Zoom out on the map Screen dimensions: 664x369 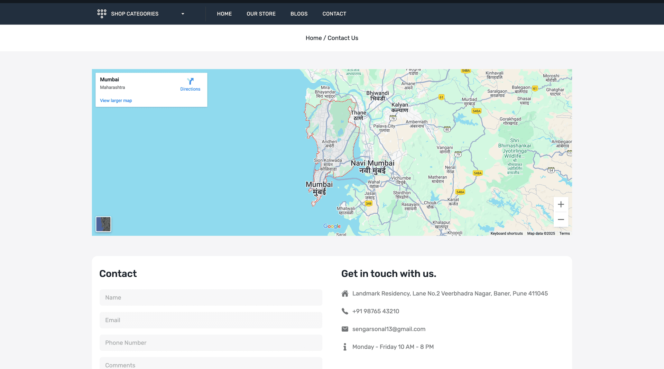coord(561,220)
